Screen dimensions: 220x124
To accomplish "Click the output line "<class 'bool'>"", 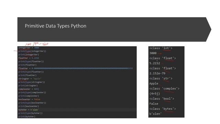I will click(x=162, y=99).
